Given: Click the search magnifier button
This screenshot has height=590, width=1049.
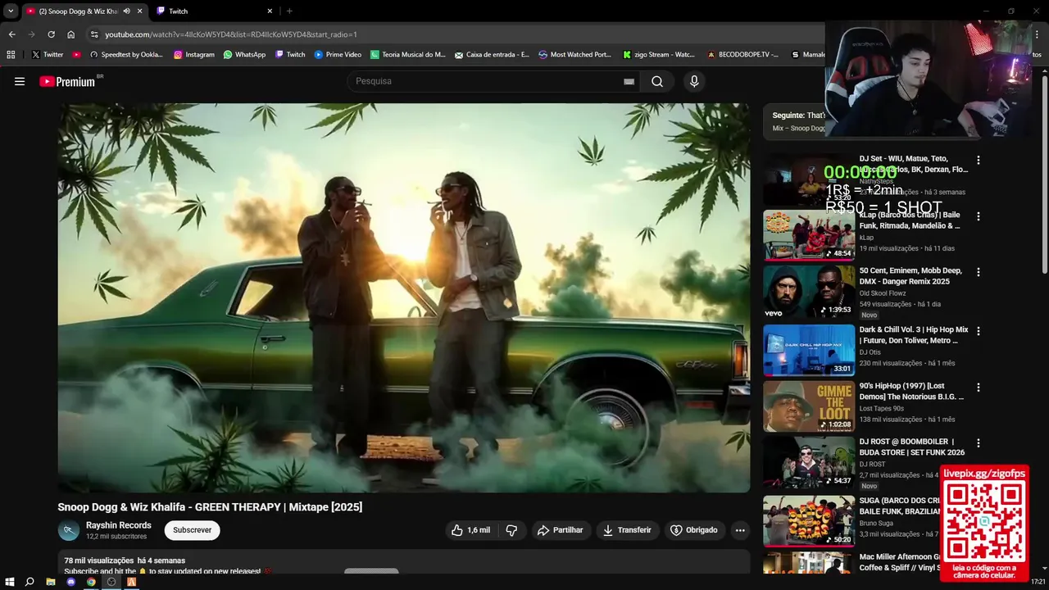Looking at the screenshot, I should click(x=657, y=81).
